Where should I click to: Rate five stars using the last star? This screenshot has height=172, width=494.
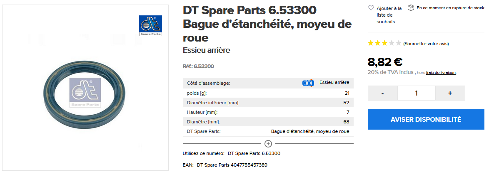click(399, 43)
